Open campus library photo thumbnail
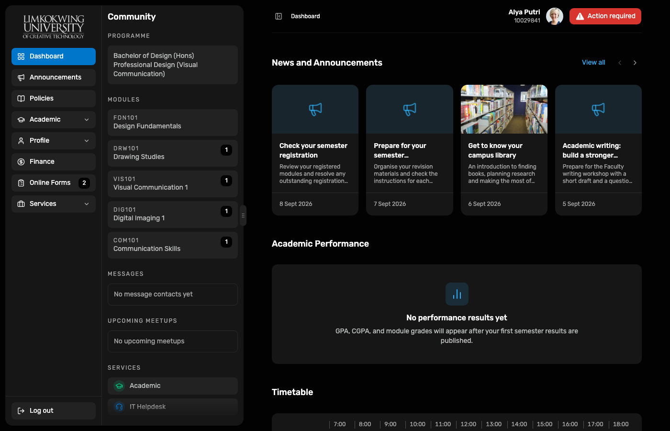Screen dimensions: 670x431 coord(504,109)
